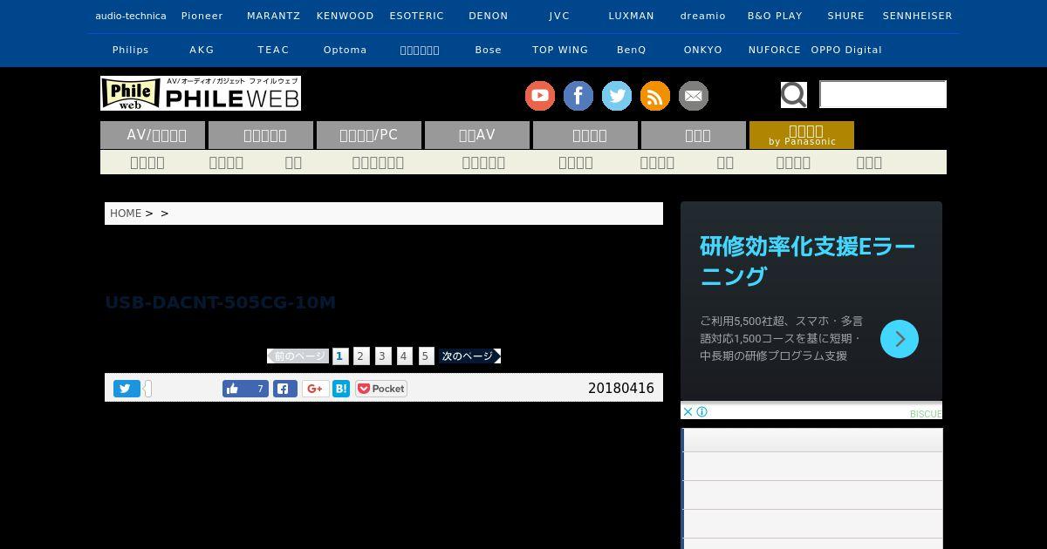Open the Optoma brand link
Screen dimensions: 1047x549
tap(346, 50)
